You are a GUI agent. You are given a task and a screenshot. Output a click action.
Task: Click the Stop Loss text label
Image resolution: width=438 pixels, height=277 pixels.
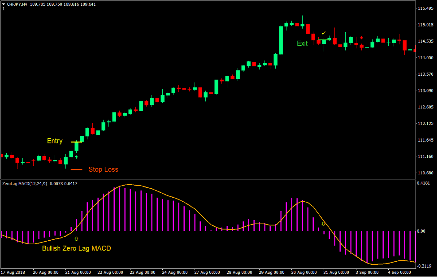(104, 169)
